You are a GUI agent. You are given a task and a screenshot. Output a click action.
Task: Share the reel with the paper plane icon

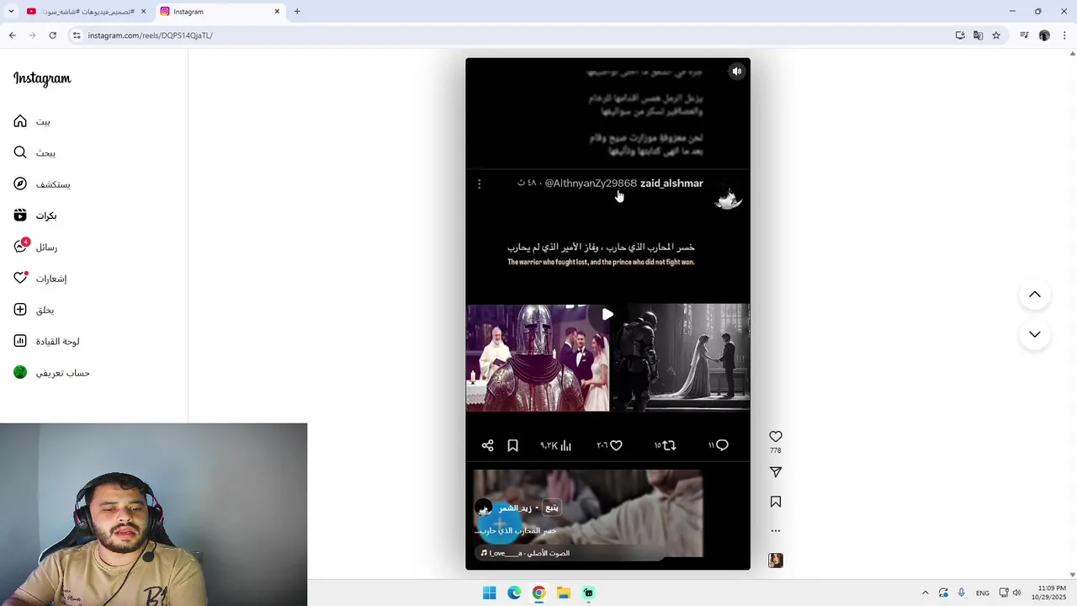[x=776, y=472]
